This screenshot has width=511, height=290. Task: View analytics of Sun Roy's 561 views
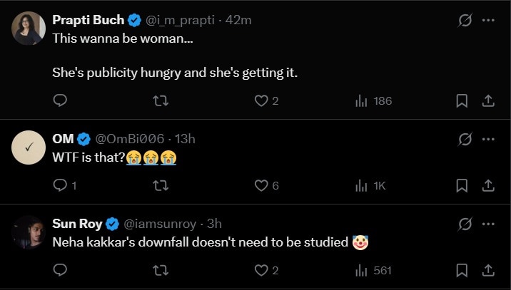click(373, 270)
